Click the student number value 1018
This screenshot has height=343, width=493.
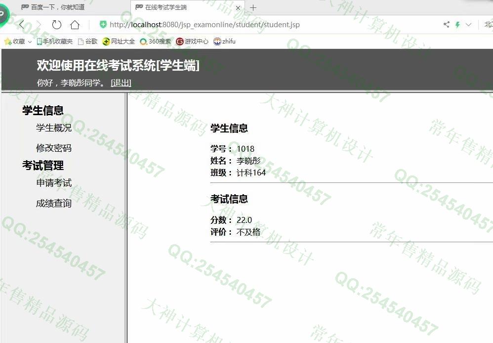coord(246,149)
